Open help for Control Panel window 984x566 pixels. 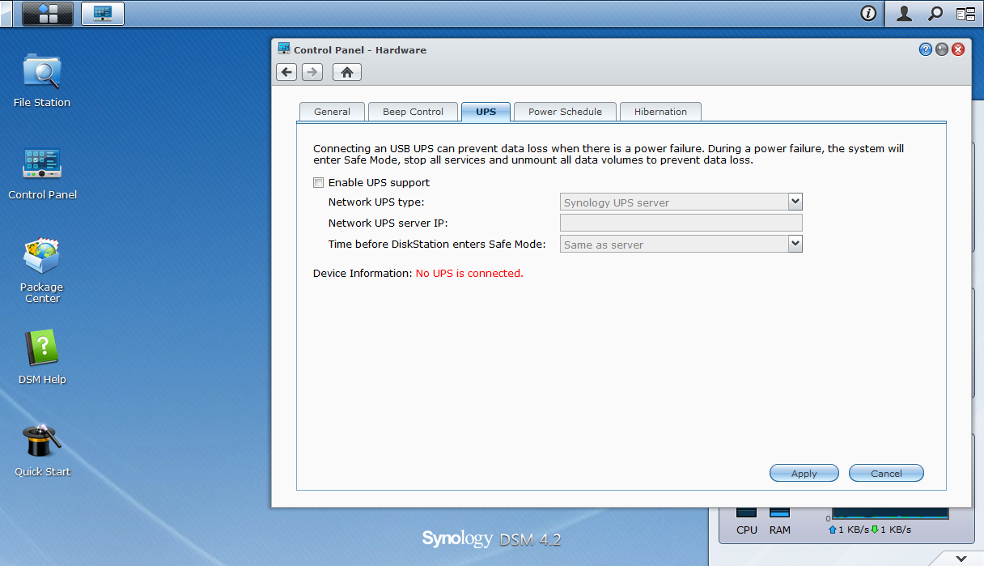coord(926,49)
